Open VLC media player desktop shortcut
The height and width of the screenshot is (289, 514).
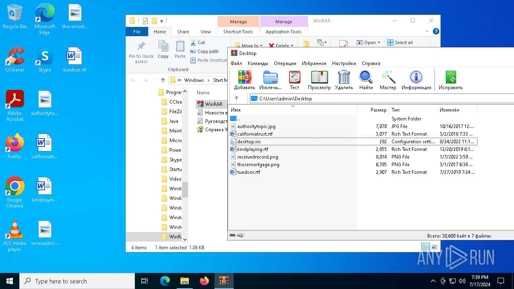tap(14, 236)
